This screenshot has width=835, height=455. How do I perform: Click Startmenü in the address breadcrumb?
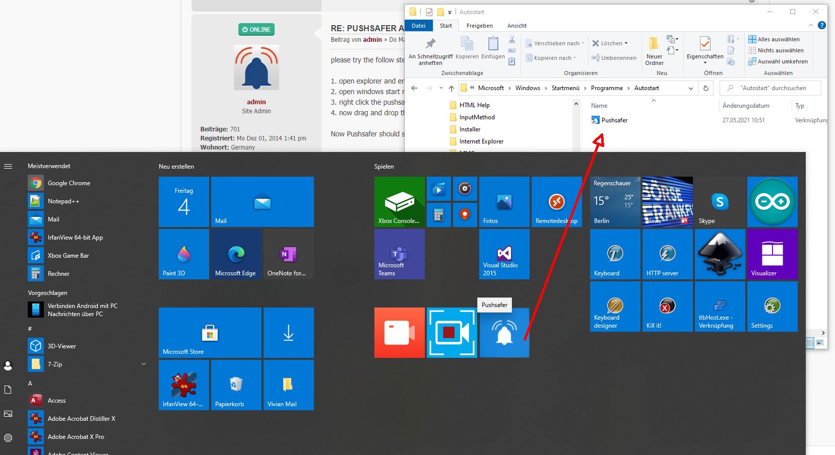[x=565, y=88]
